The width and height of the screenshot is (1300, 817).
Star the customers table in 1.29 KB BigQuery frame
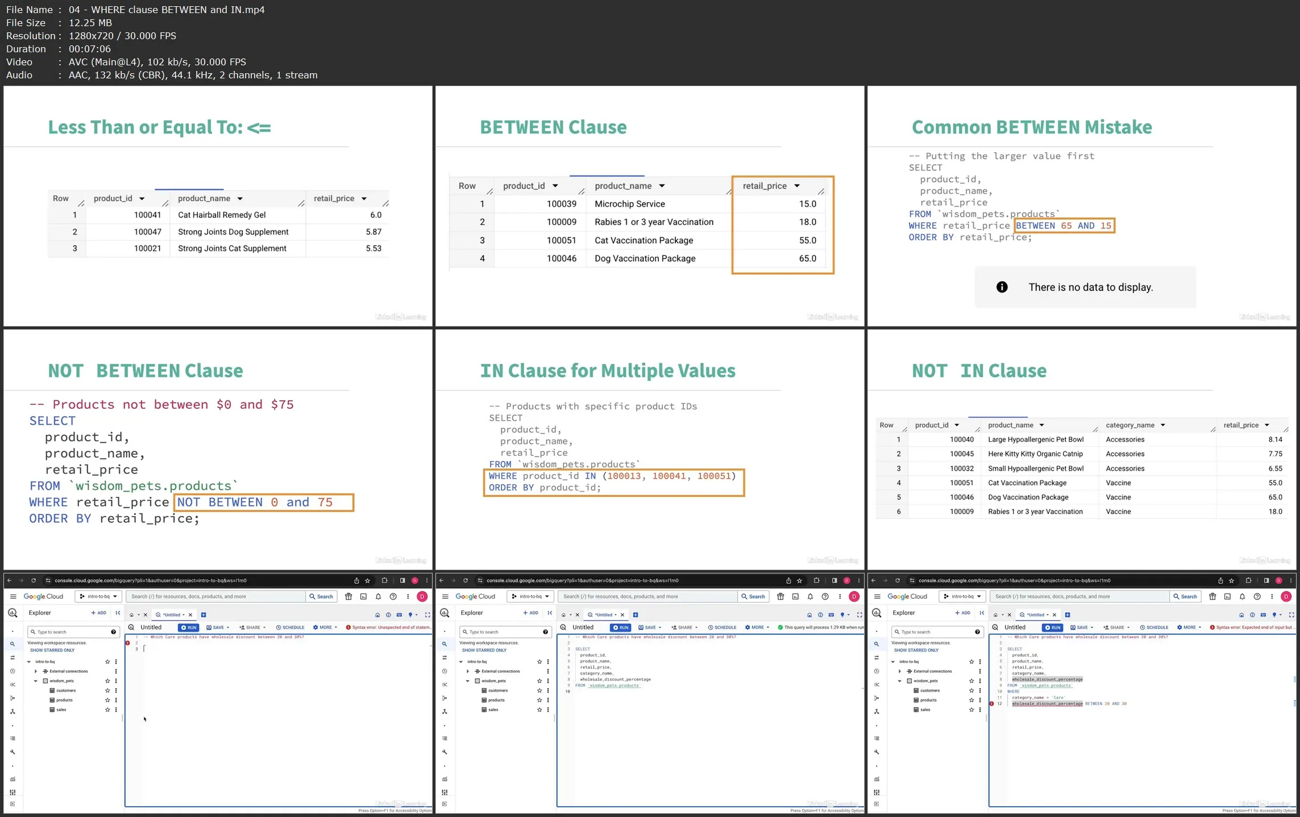click(539, 690)
